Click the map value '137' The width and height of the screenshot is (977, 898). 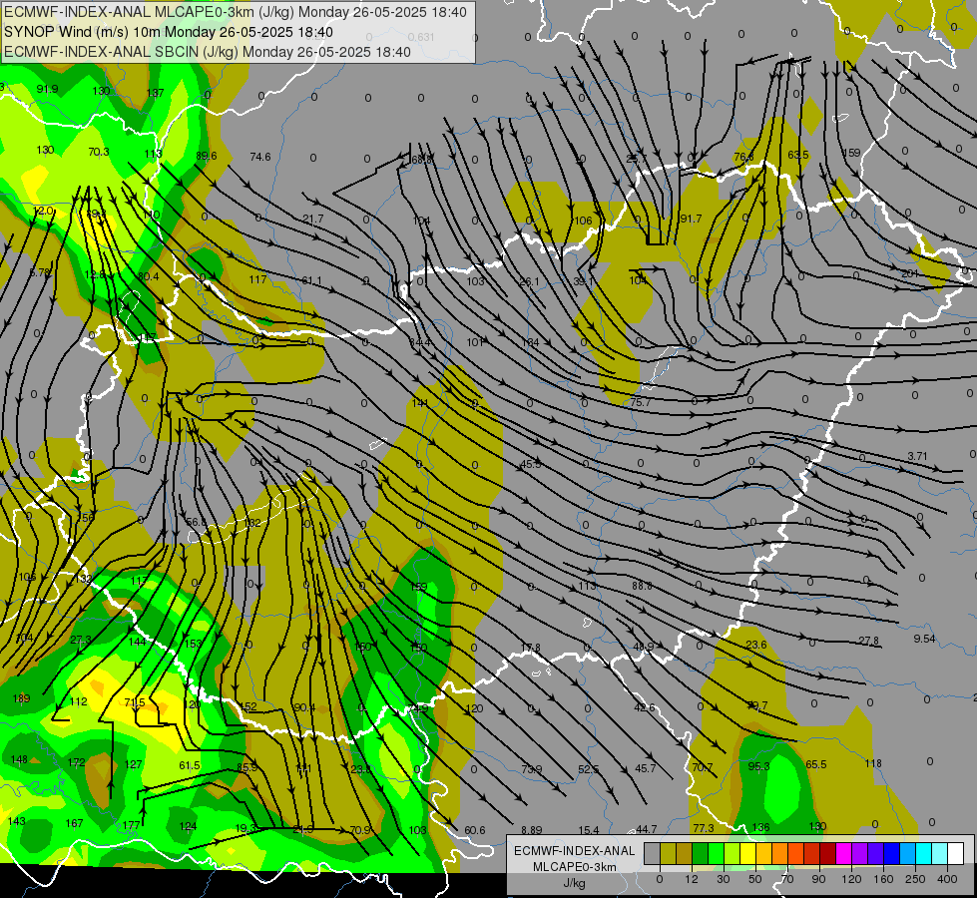pos(155,93)
